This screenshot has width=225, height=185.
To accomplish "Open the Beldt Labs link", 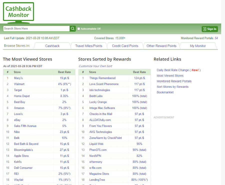I will 96,96.
